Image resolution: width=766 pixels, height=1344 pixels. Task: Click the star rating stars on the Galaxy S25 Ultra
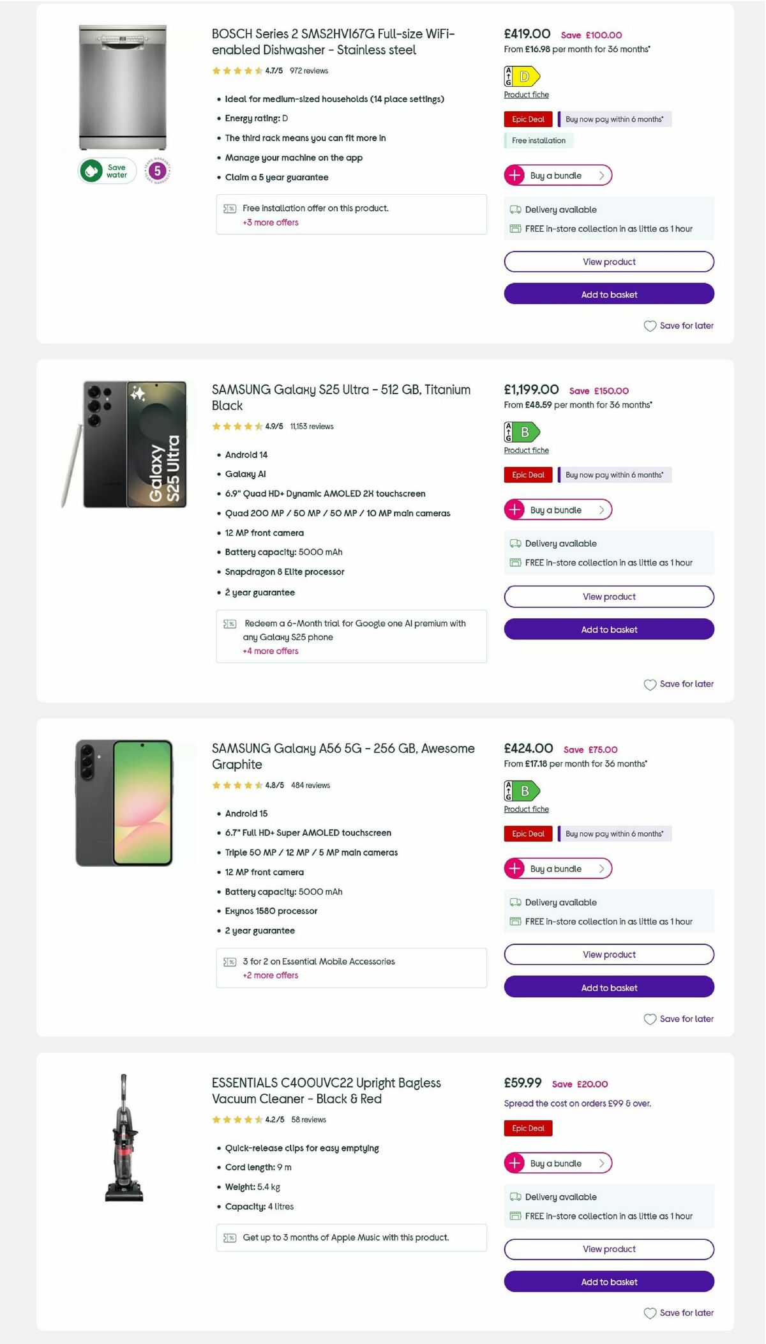pos(236,426)
